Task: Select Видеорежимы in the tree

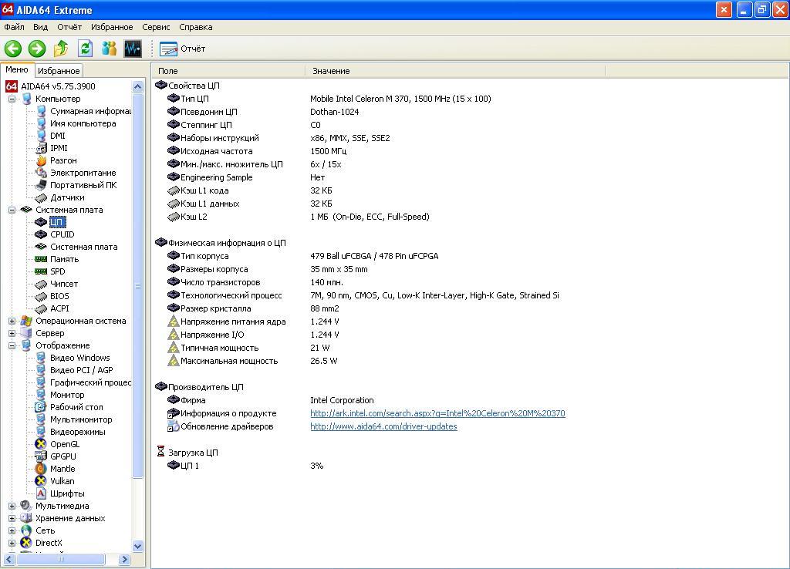Action: click(x=78, y=432)
